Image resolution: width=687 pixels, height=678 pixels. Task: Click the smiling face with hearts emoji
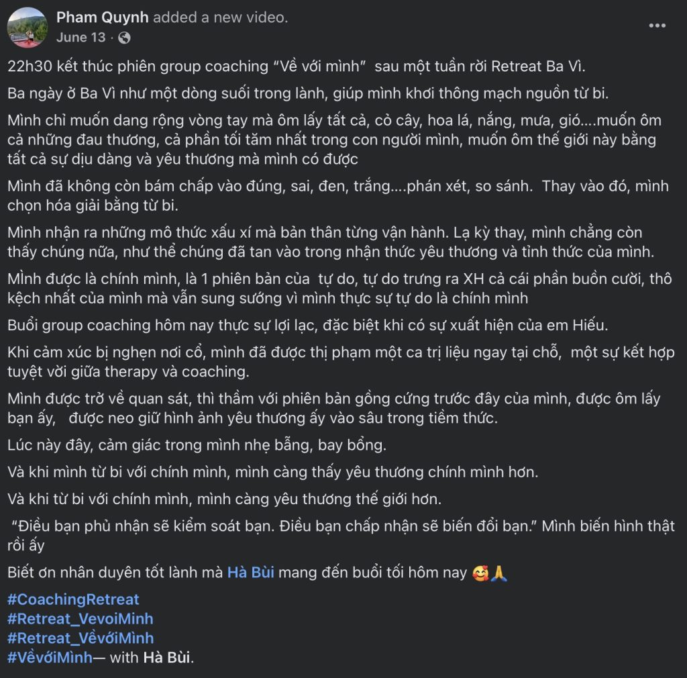point(480,574)
